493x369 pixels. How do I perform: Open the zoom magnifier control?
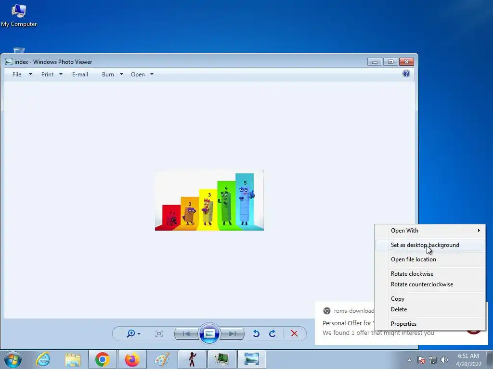click(133, 333)
